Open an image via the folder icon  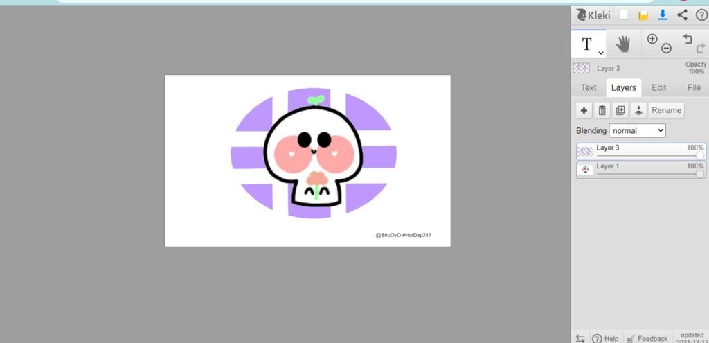tap(643, 16)
